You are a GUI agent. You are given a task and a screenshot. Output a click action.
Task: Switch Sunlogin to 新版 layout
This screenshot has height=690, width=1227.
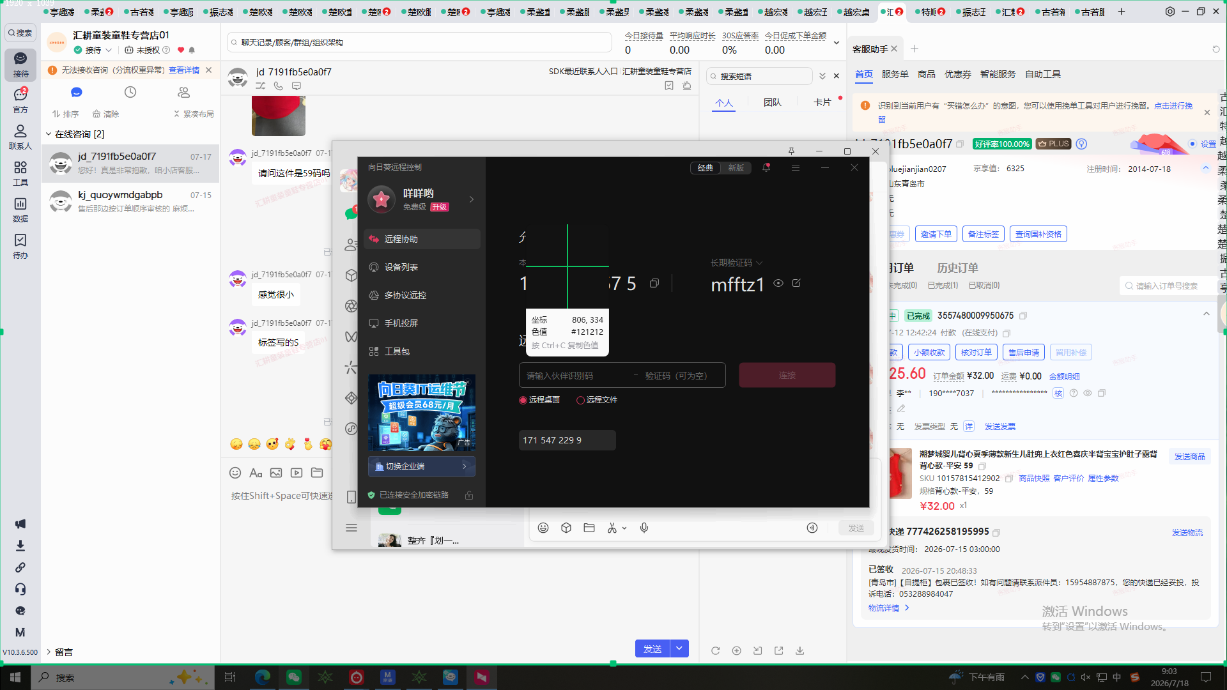(736, 168)
